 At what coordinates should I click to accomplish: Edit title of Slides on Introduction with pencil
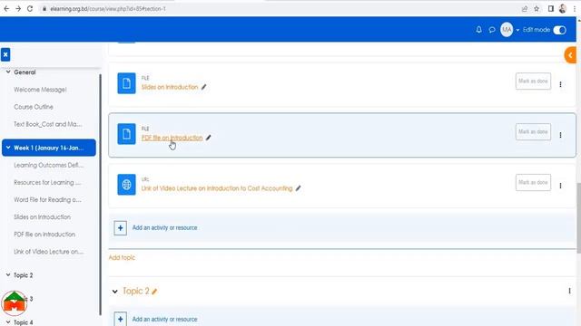coord(203,87)
